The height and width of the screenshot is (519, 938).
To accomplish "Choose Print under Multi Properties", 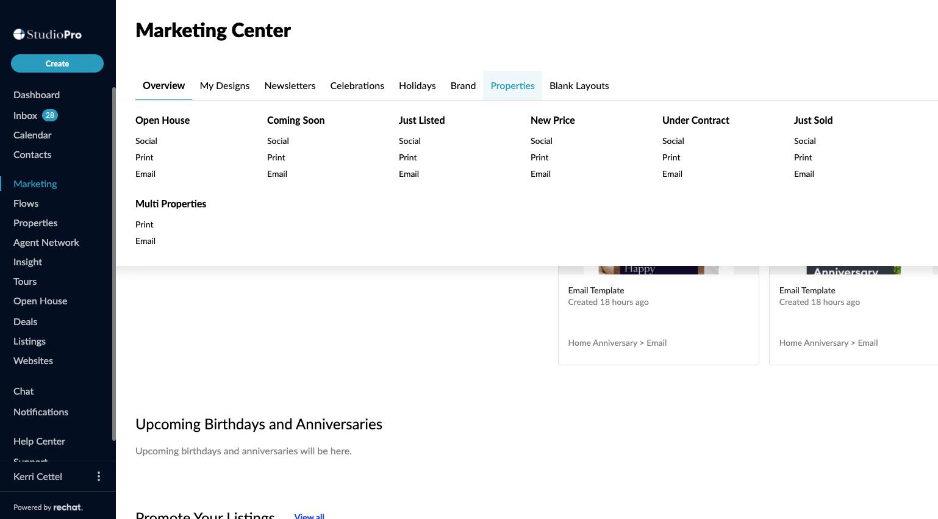I will [x=145, y=224].
